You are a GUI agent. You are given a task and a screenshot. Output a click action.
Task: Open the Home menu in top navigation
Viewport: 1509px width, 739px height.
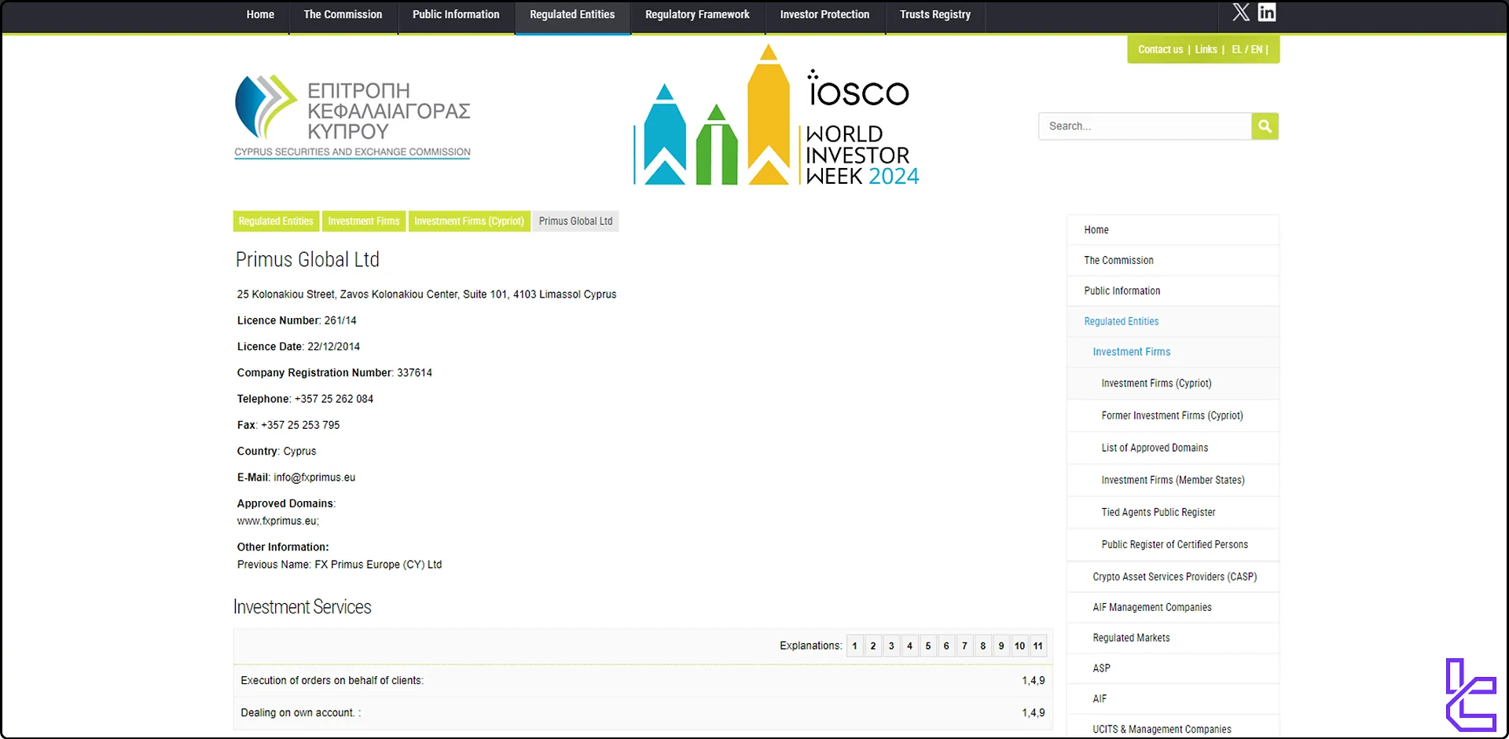pyautogui.click(x=260, y=15)
